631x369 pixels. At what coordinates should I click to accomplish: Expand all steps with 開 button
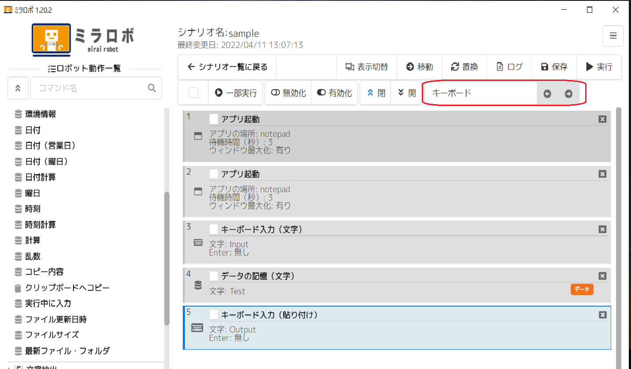(406, 93)
